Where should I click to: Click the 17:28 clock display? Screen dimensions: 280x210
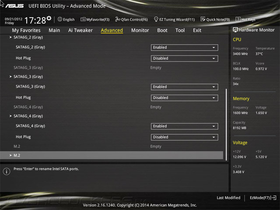[35, 20]
